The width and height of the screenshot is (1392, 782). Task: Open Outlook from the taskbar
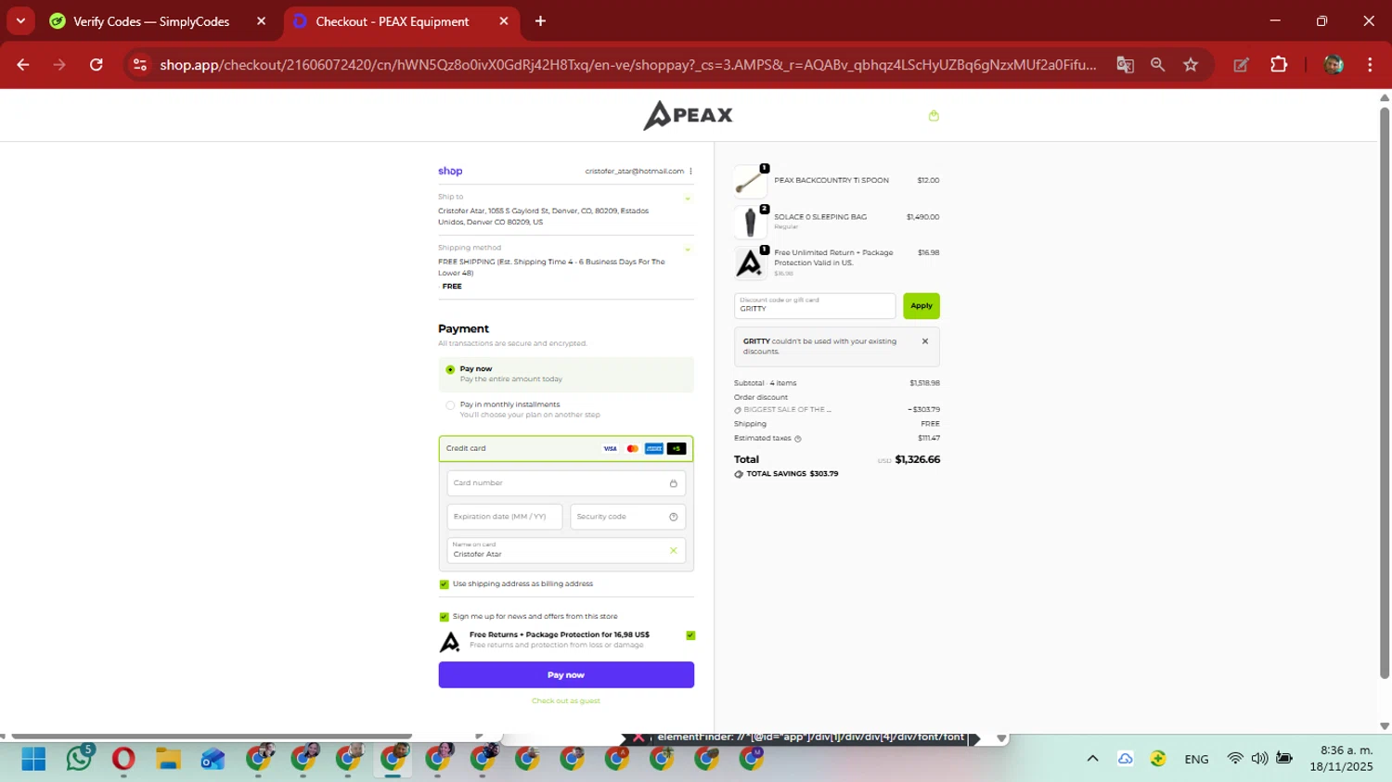click(x=213, y=759)
